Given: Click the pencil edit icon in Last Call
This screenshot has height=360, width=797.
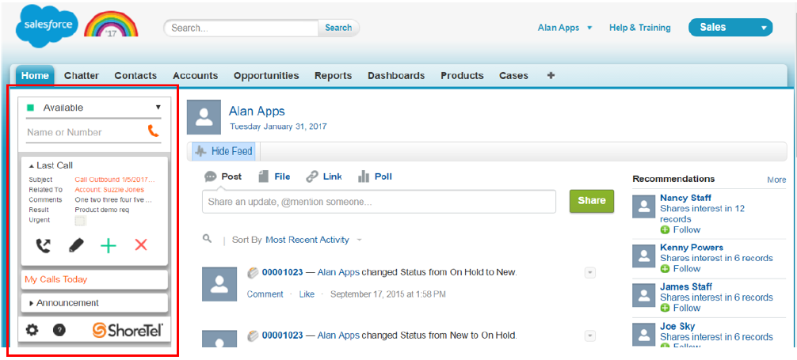Looking at the screenshot, I should [76, 245].
